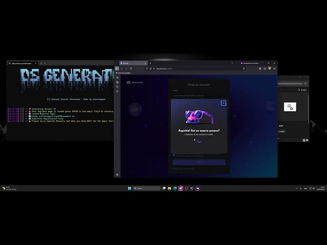
Task: Close the Discord Account Generator terminal tab
Action: pyautogui.click(x=35, y=63)
